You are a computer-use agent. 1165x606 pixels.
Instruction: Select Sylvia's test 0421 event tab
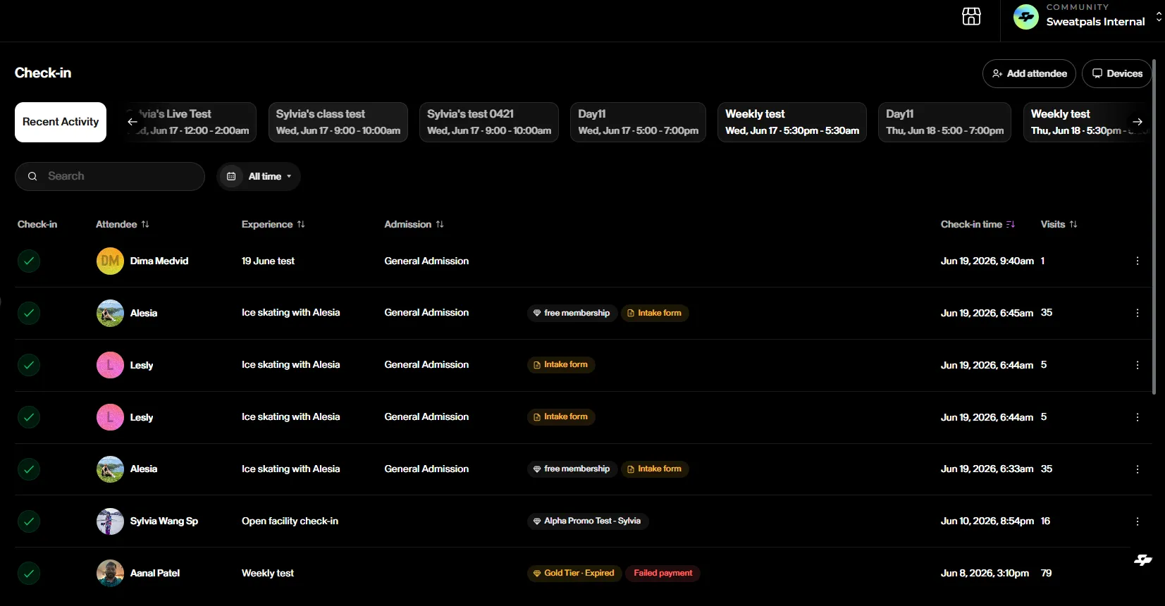(489, 122)
